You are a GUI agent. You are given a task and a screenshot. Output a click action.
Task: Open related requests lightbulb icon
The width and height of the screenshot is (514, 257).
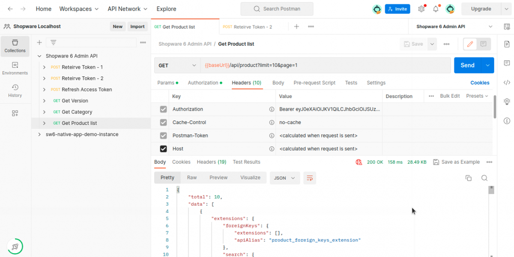[x=507, y=102]
